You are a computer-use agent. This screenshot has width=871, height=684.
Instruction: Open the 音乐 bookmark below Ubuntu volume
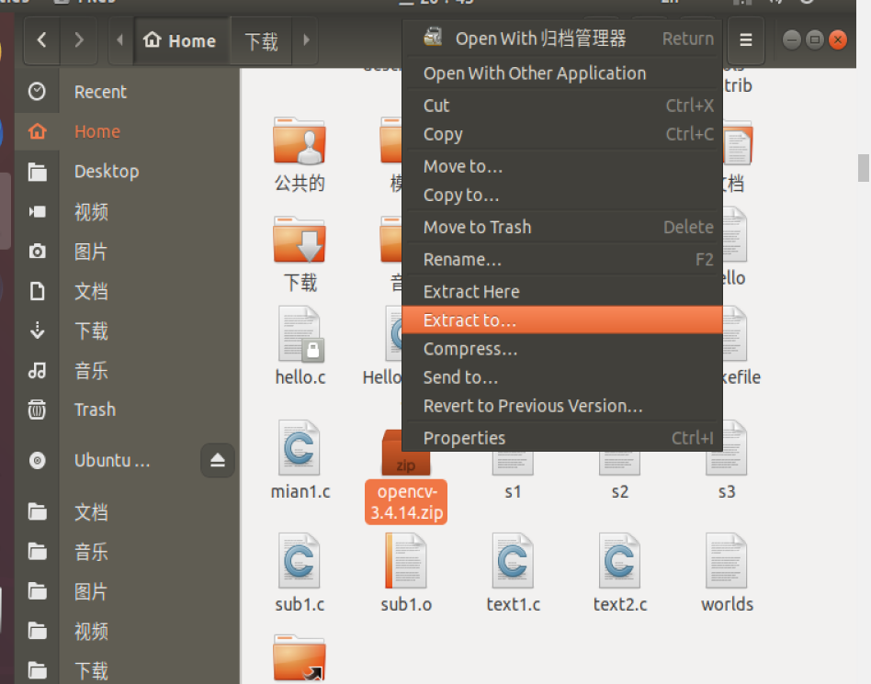point(91,553)
